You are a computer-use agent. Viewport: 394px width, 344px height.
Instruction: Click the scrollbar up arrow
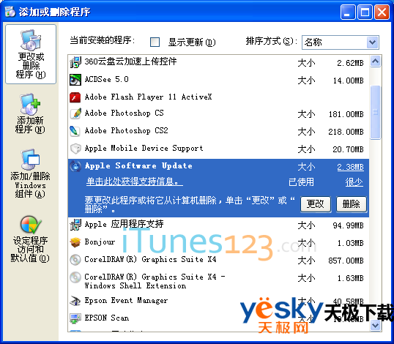[x=375, y=61]
